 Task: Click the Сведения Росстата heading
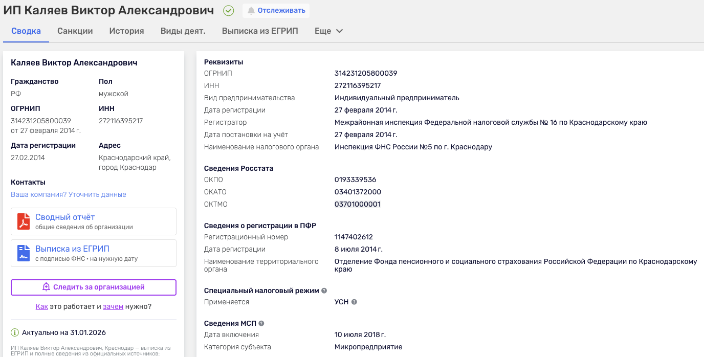pos(239,168)
